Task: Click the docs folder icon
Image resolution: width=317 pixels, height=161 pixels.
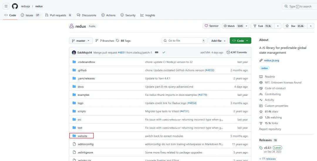Action: 74,86
